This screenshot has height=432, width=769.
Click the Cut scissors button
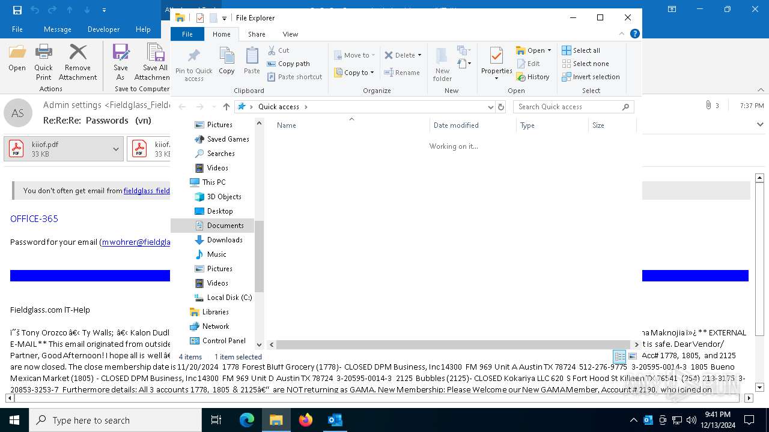(278, 50)
